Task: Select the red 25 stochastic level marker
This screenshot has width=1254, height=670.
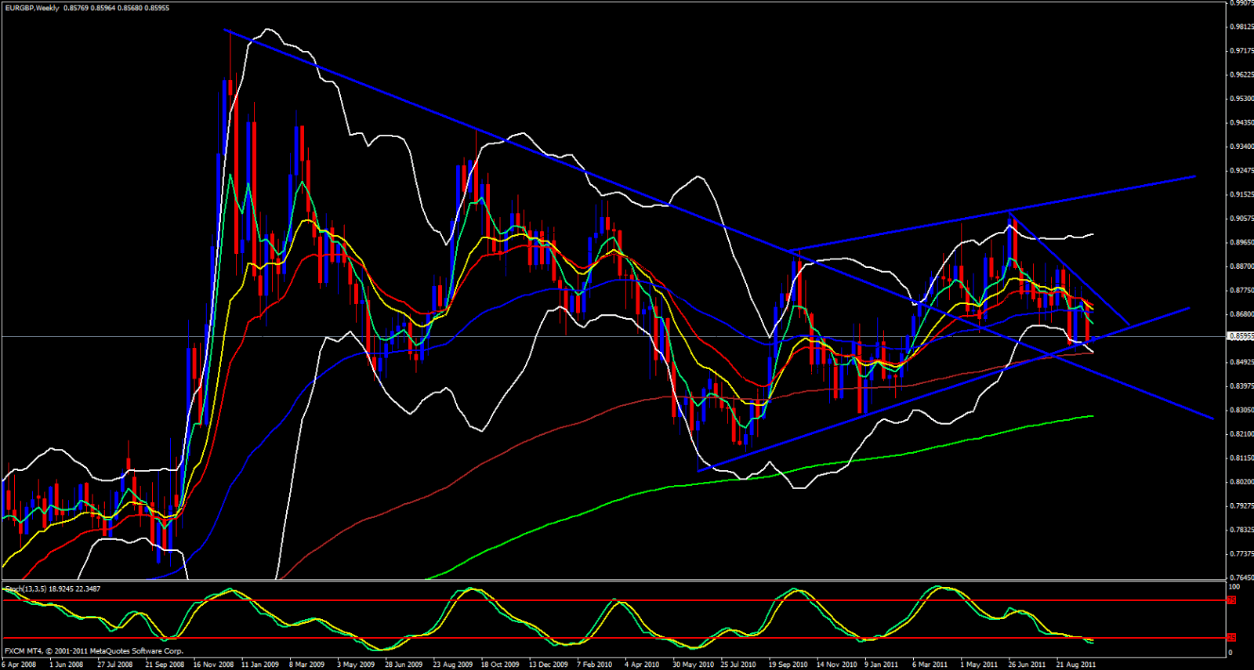Action: (x=1231, y=637)
